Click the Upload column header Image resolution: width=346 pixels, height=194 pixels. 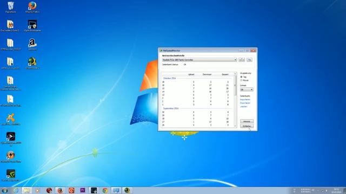pos(191,74)
